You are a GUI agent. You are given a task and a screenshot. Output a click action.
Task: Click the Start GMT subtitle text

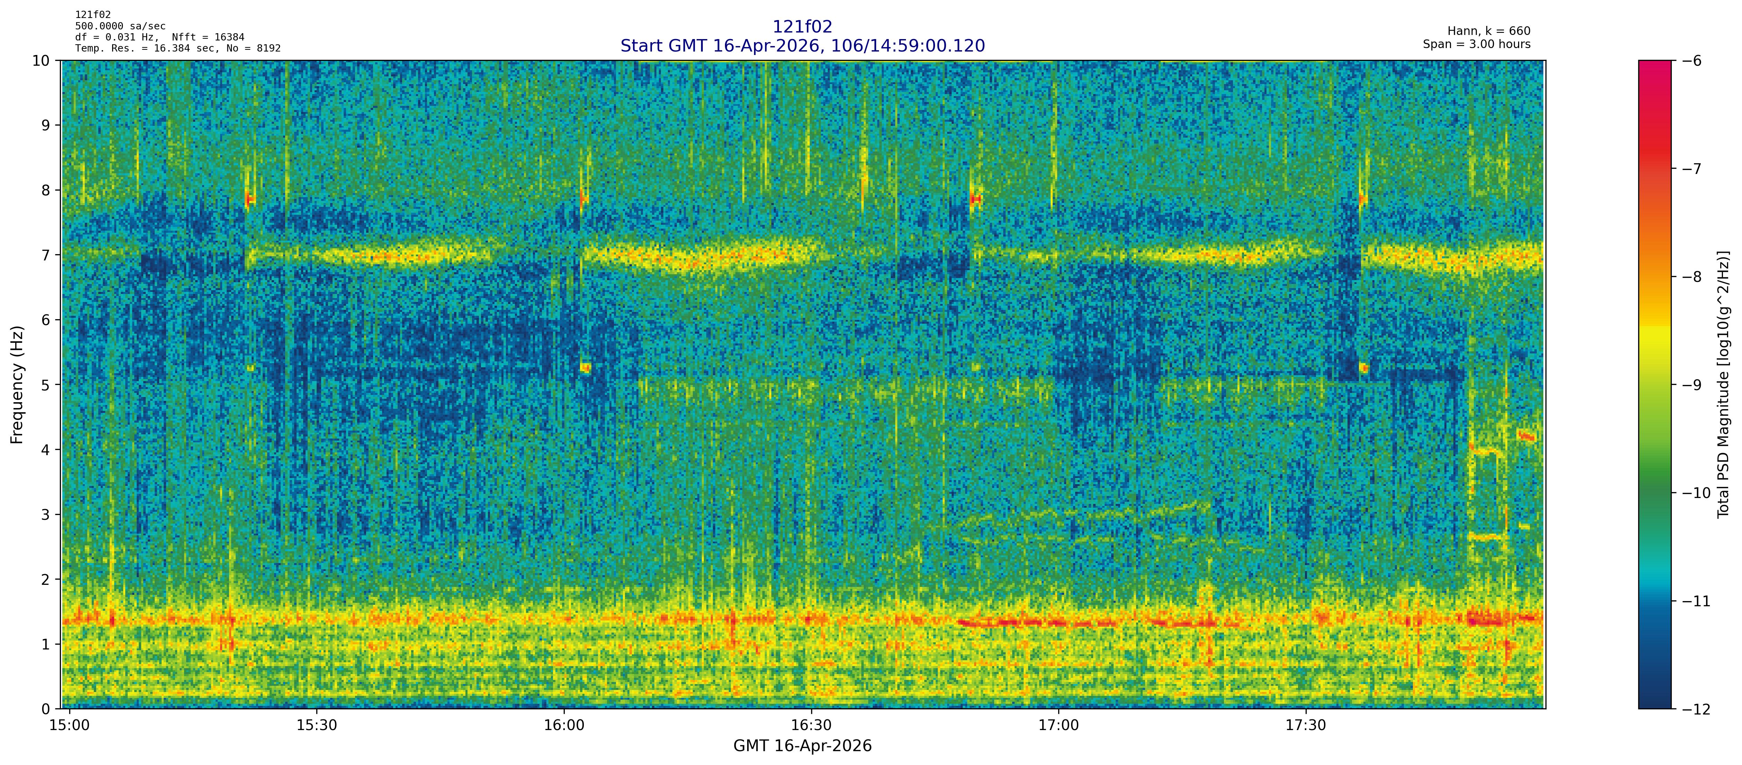pos(802,46)
